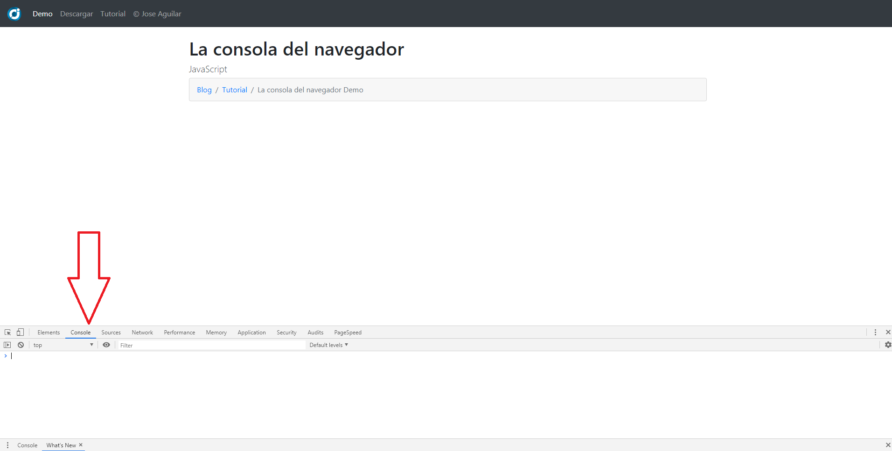Click the Jose Aguilar copyright link
This screenshot has width=892, height=451.
157,14
